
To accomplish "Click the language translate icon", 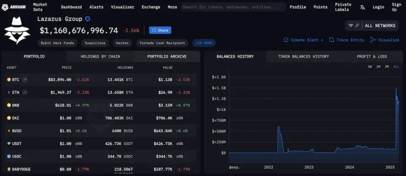I will point(362,7).
